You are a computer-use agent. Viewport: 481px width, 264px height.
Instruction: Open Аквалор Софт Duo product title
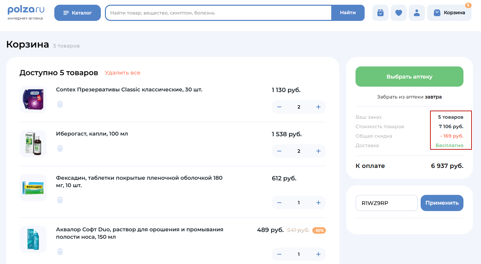click(x=140, y=233)
